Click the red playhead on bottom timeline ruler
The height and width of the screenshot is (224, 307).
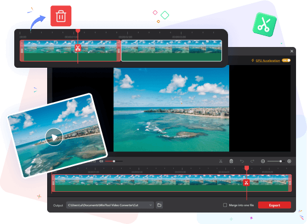[x=247, y=168]
